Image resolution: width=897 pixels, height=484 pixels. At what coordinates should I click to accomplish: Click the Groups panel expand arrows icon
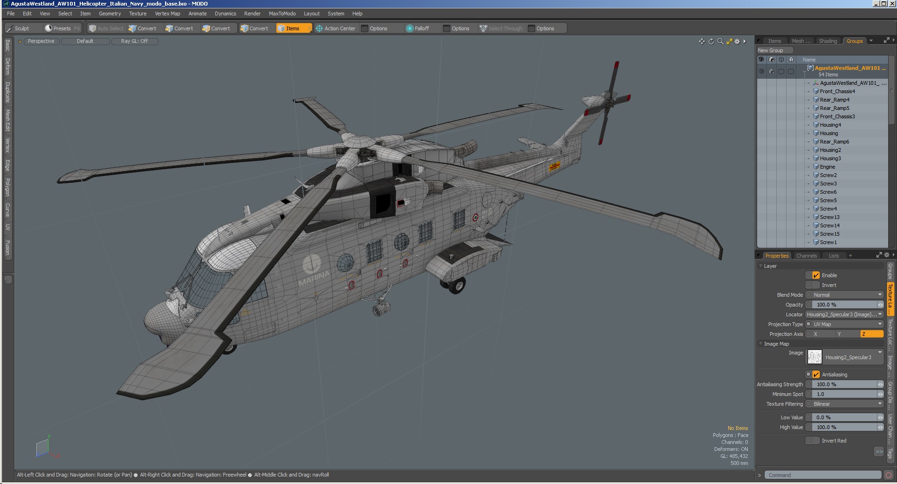(x=886, y=41)
